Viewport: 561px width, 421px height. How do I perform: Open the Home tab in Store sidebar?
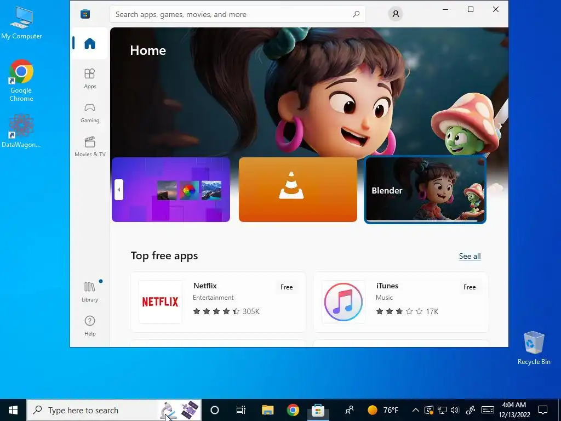pos(89,43)
